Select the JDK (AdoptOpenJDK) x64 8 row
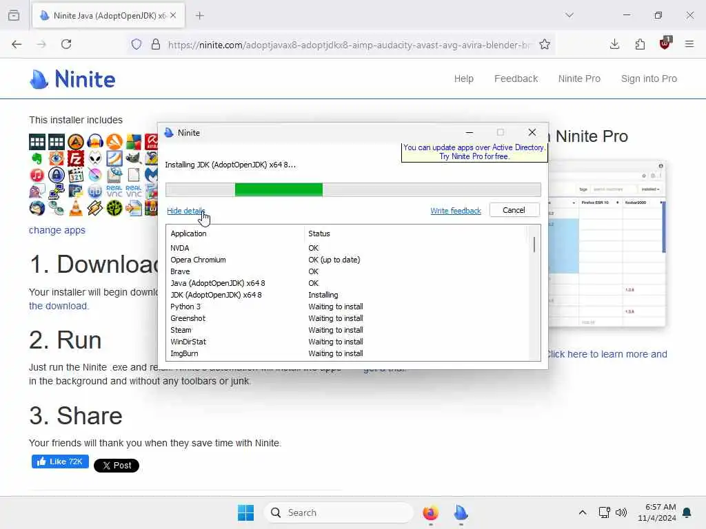706x529 pixels. 347,295
